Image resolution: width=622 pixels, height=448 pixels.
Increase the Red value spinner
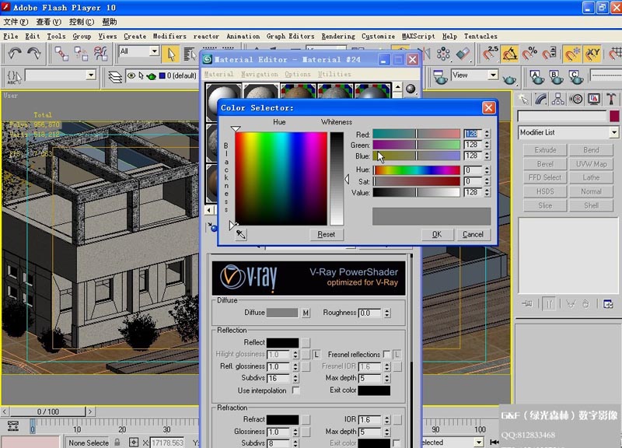pos(487,131)
